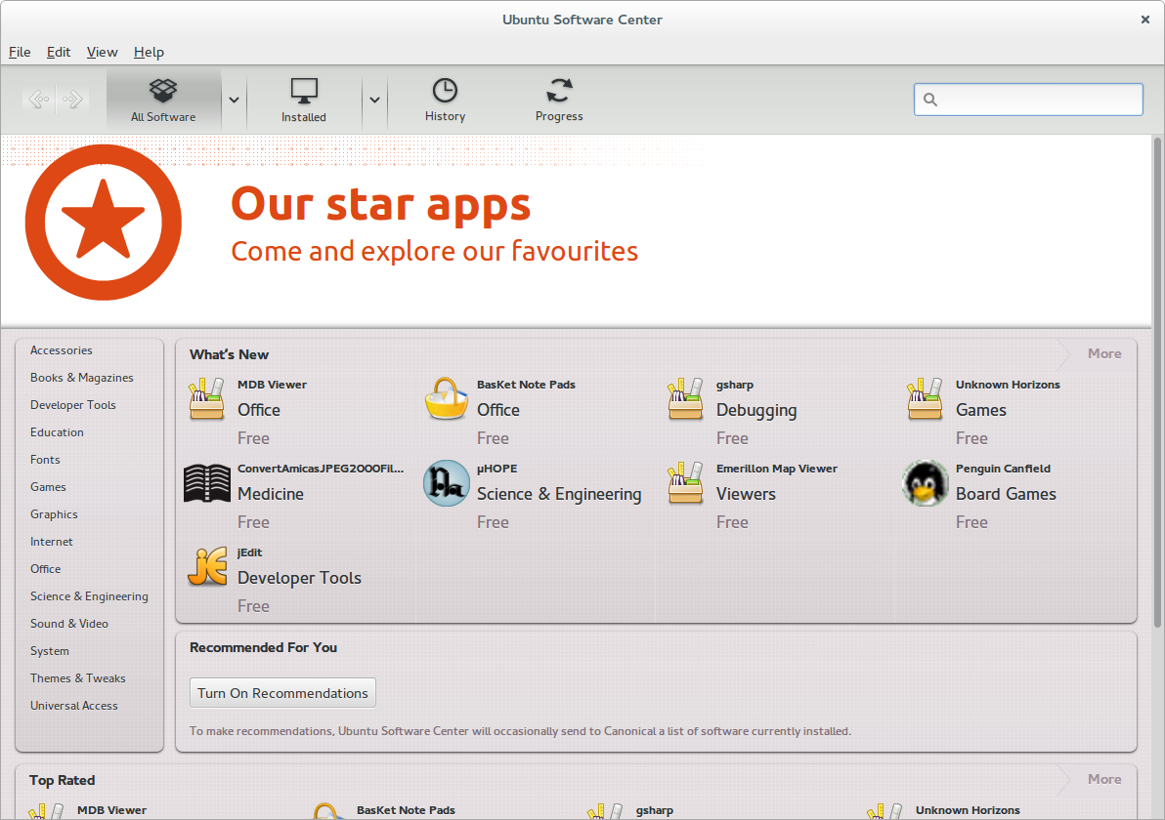The width and height of the screenshot is (1165, 820).
Task: Open the Universal Access category
Action: 74,706
